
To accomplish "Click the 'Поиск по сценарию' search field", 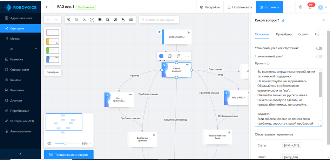I will (159, 20).
